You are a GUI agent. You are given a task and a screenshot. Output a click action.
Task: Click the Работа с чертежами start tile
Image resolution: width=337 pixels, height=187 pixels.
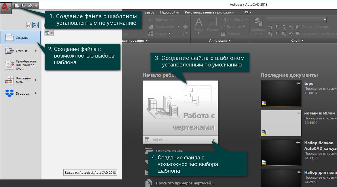point(180,108)
